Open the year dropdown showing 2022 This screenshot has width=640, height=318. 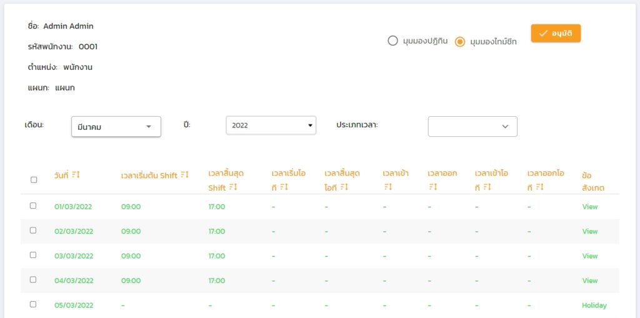(271, 126)
